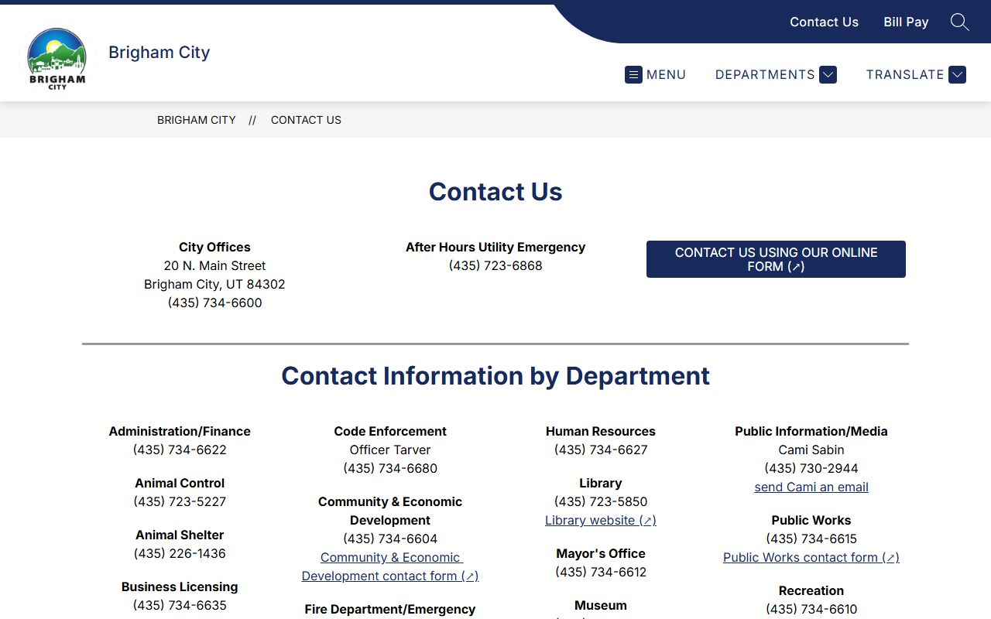Click the Contact Information by Department heading
This screenshot has height=619, width=991.
[x=495, y=376]
